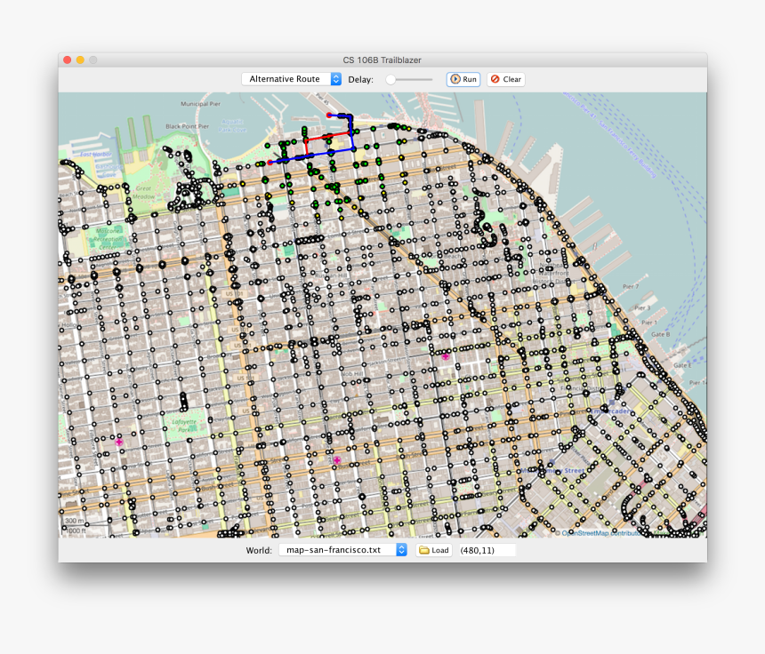Click the Delay slider knob
Image resolution: width=765 pixels, height=654 pixels.
pos(391,79)
